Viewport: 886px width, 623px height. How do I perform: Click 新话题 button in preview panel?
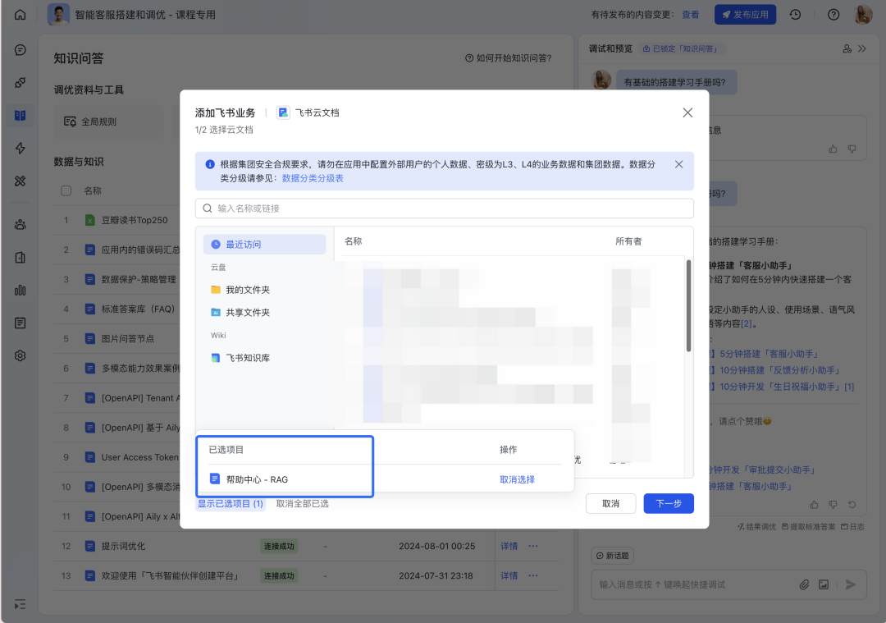tap(613, 556)
